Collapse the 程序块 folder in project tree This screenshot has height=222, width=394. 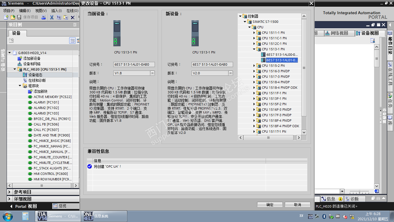20,86
